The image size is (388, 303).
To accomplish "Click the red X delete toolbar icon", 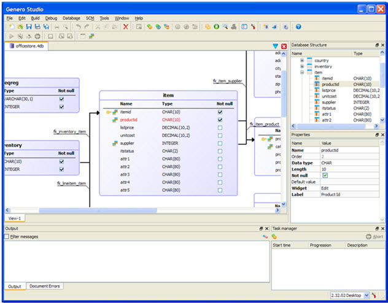I will pos(126,28).
